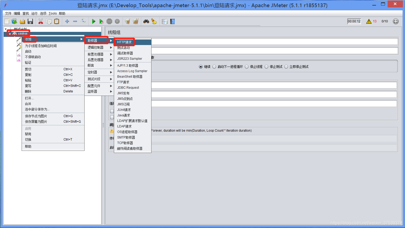Viewport: 405px width, 228px height.
Task: Start test without pauses icon
Action: (101, 21)
